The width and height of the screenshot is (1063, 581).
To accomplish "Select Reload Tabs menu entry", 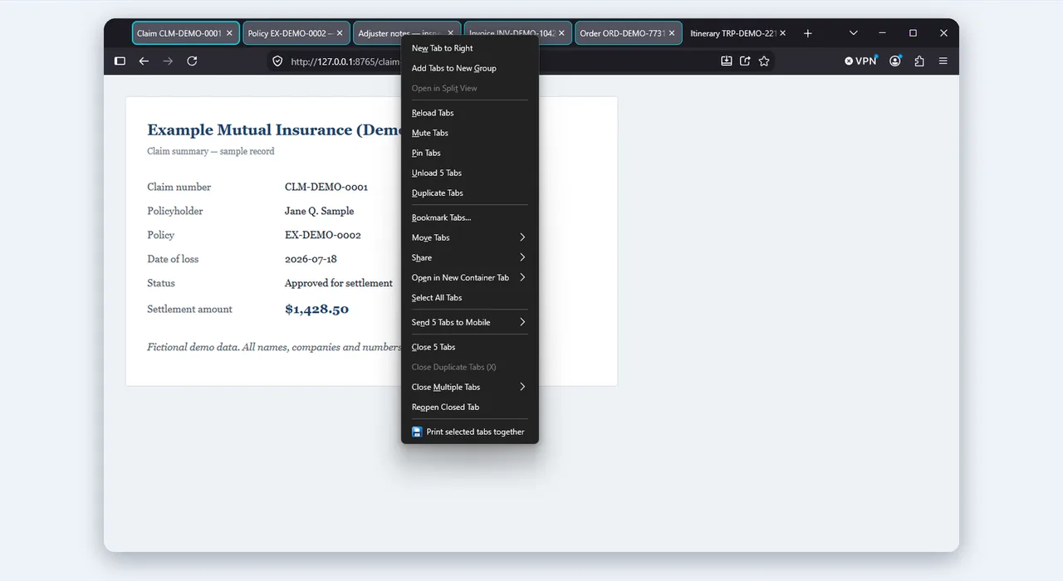I will click(470, 113).
